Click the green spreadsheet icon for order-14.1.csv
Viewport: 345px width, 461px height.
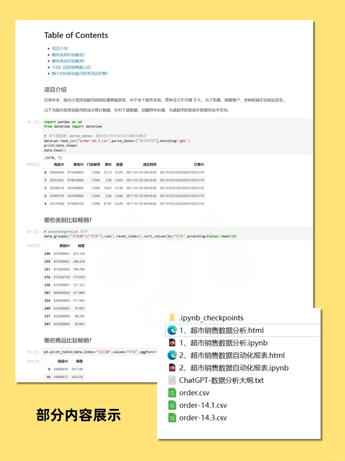pyautogui.click(x=172, y=405)
